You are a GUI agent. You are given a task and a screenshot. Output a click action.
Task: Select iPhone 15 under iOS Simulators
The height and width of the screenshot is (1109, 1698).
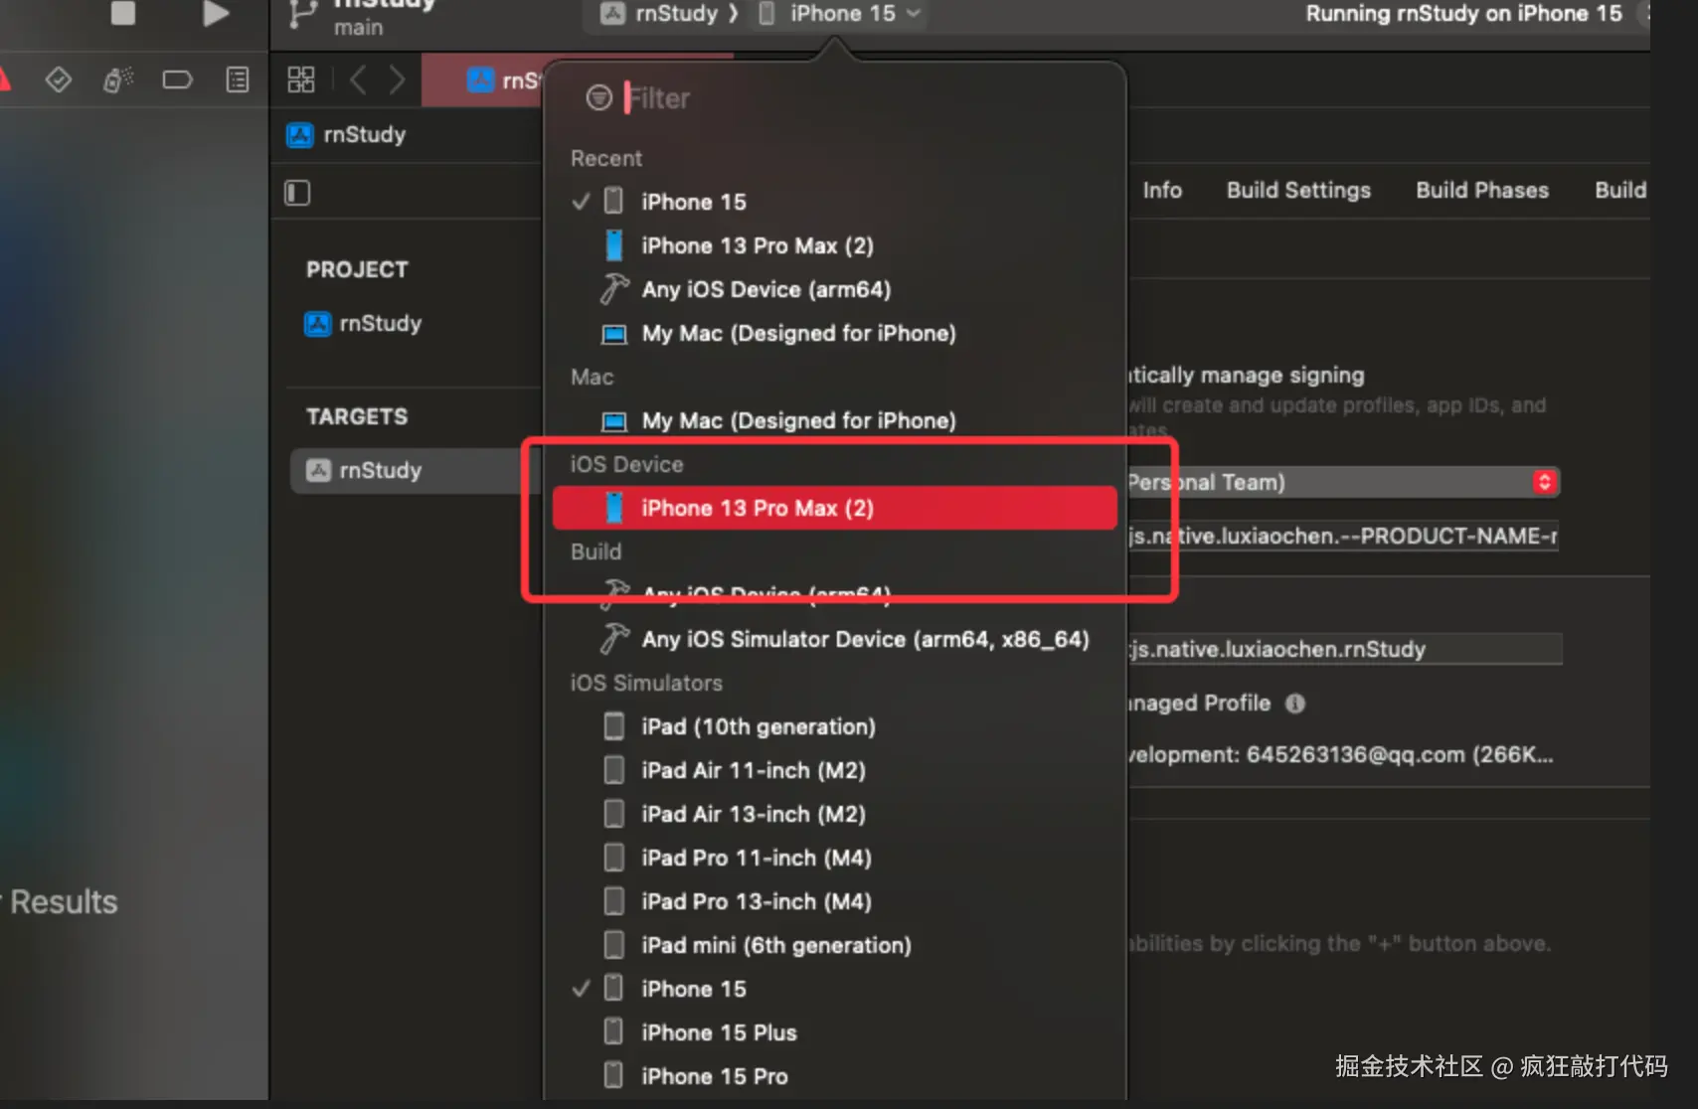point(835,989)
